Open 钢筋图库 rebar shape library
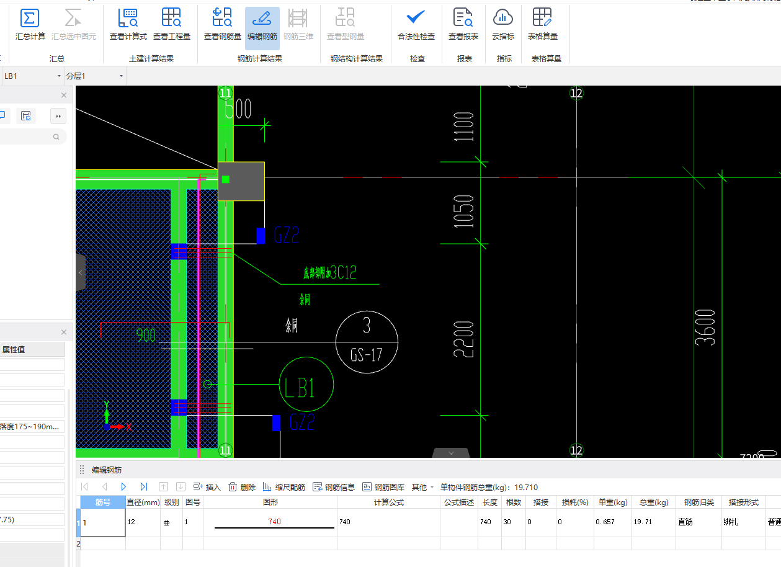781x567 pixels. click(x=383, y=487)
